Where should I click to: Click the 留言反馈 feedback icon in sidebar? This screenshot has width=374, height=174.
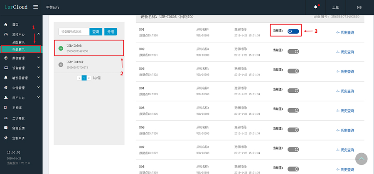point(5,128)
